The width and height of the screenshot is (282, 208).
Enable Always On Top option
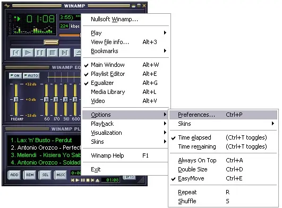223,160
